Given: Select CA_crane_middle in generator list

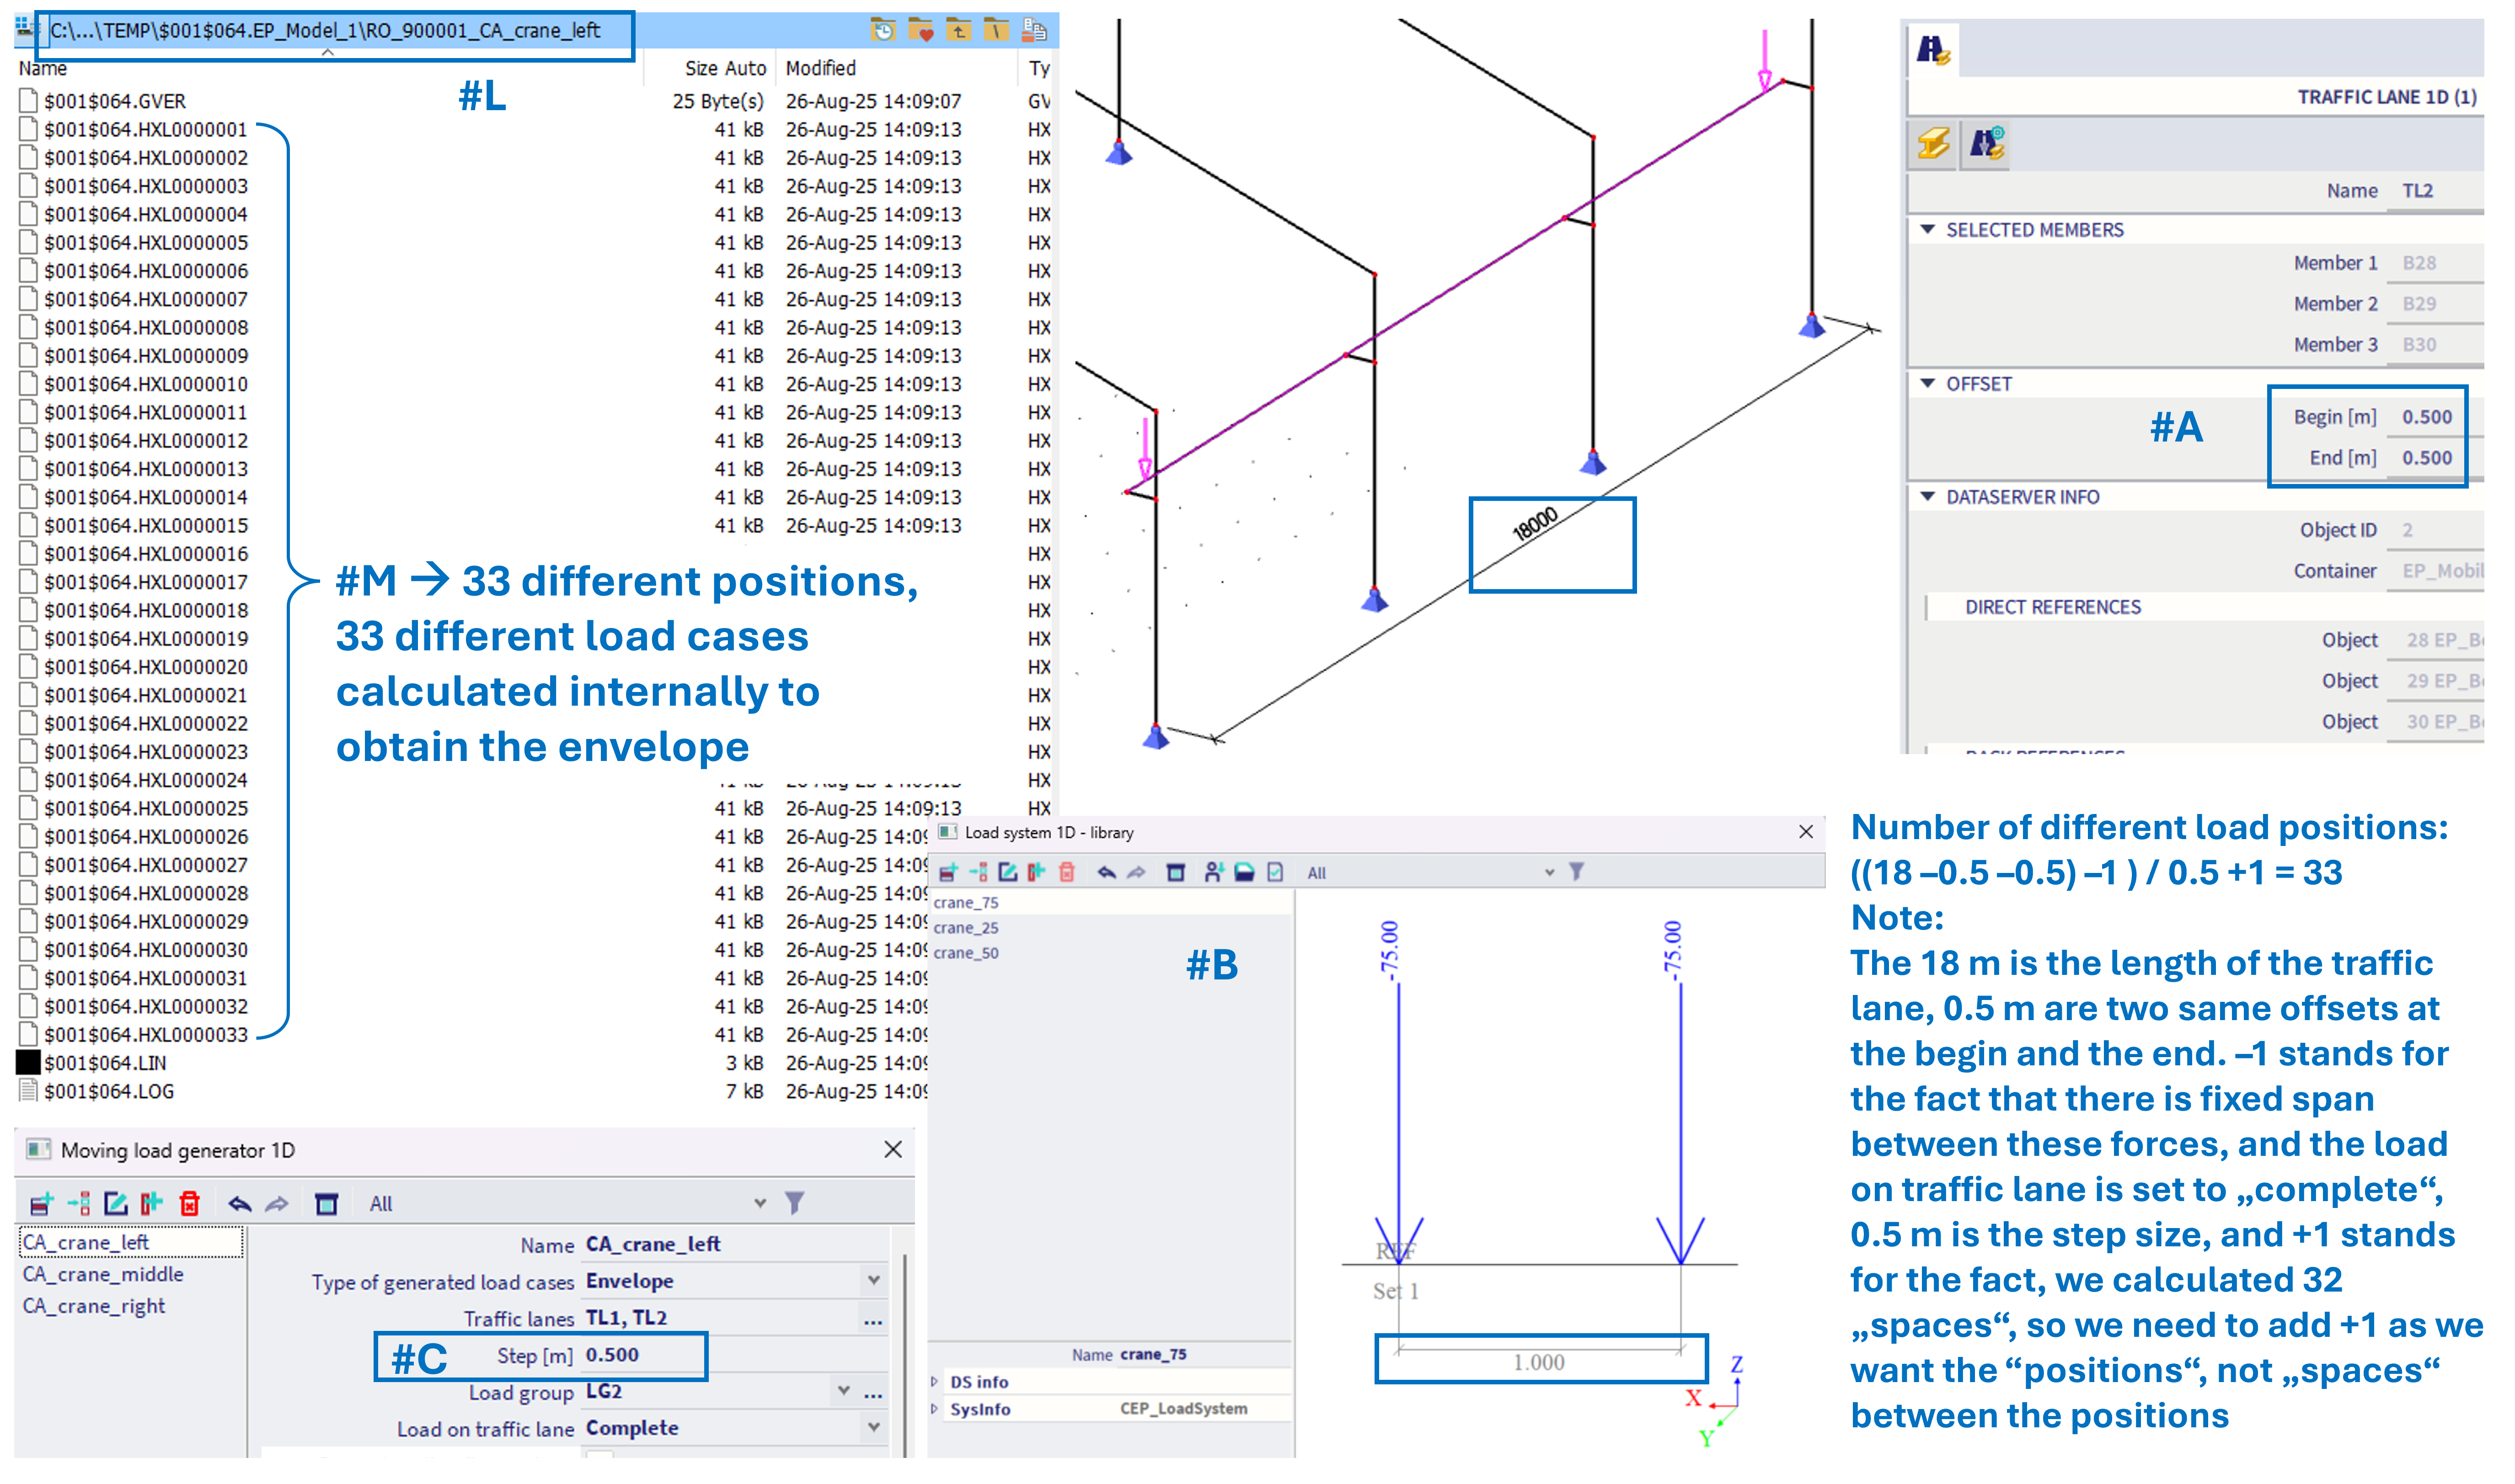Looking at the screenshot, I should point(103,1274).
